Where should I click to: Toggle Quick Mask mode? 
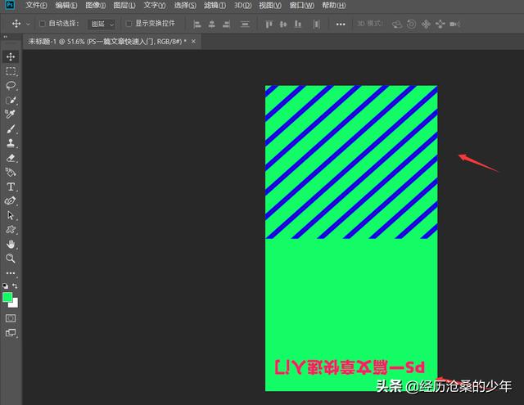tap(11, 318)
